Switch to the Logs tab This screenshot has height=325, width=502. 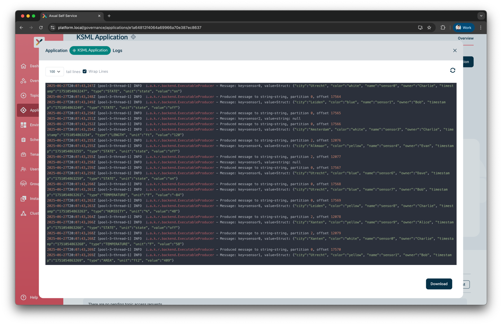(x=118, y=50)
